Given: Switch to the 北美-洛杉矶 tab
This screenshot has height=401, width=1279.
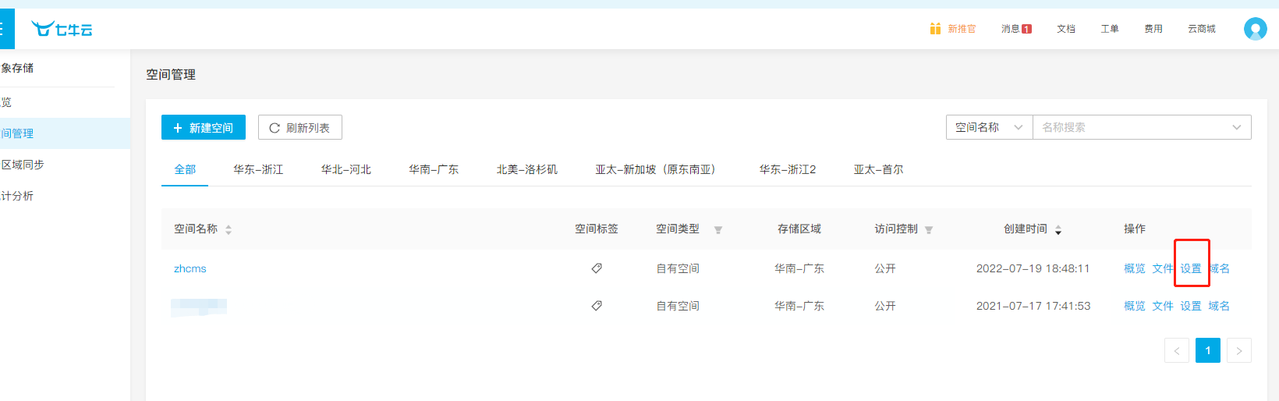Looking at the screenshot, I should (526, 169).
